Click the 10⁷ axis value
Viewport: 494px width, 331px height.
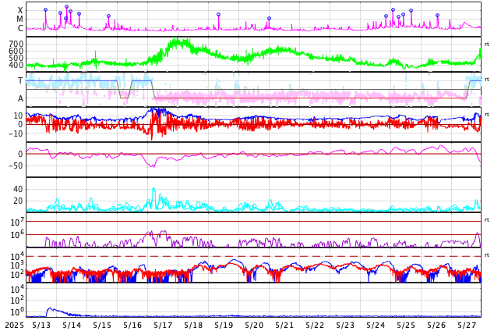pyautogui.click(x=17, y=222)
